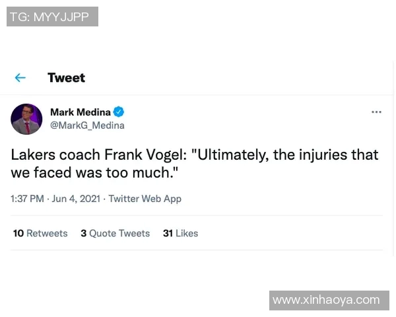View the 10 Retweets list
The image size is (396, 317).
[x=40, y=233]
